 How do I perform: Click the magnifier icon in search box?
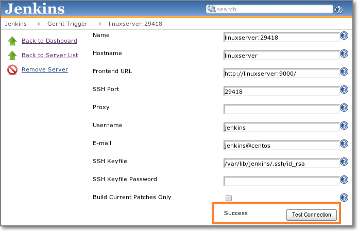coord(212,9)
